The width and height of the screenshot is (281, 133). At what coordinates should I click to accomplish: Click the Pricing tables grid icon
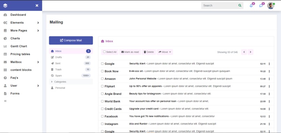tap(5, 54)
